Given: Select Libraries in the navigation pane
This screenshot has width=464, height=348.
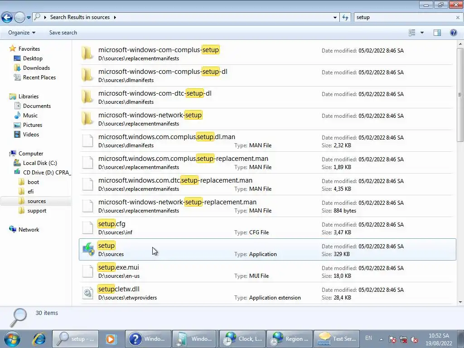Looking at the screenshot, I should click(x=29, y=97).
